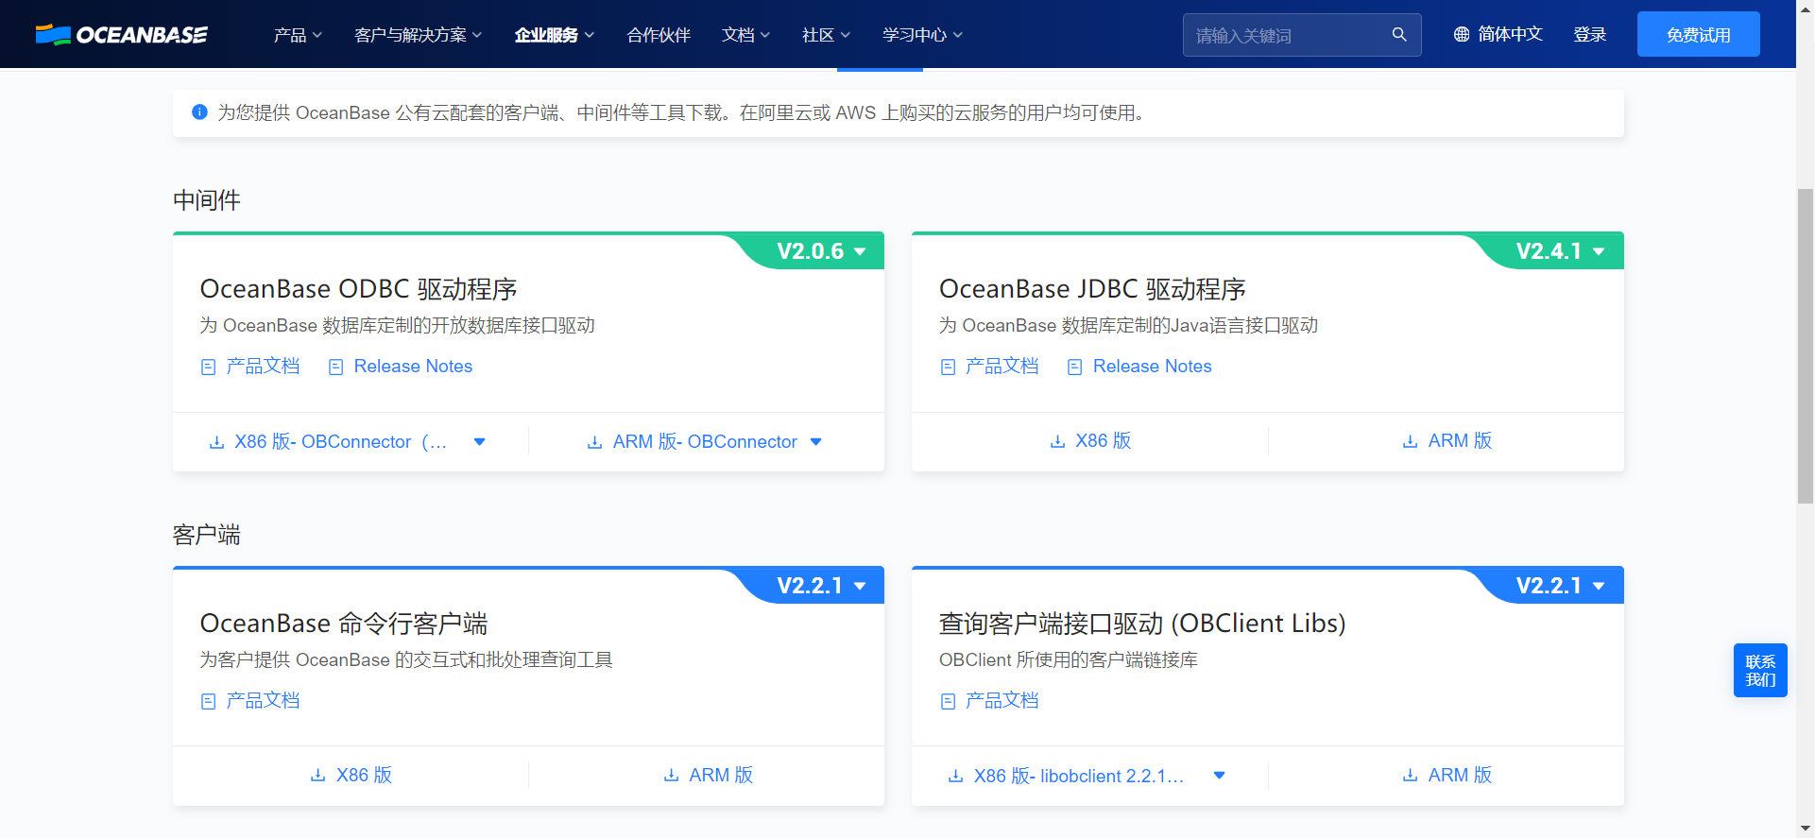Click the search magnifier icon
Image resolution: width=1815 pixels, height=838 pixels.
click(x=1399, y=35)
